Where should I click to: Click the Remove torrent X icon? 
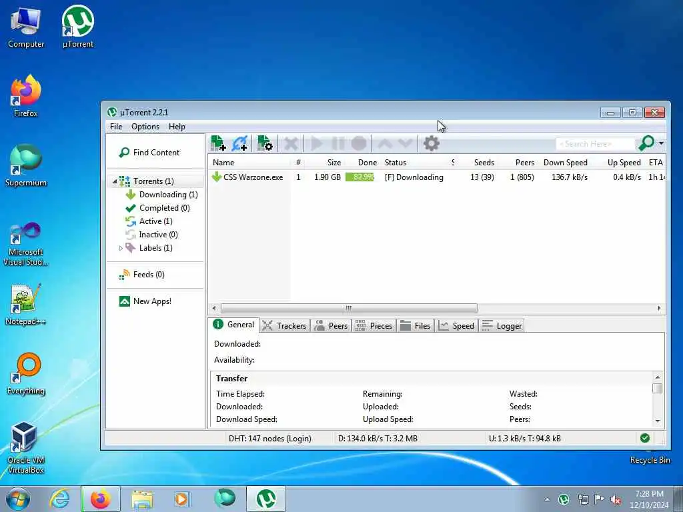[x=291, y=143]
